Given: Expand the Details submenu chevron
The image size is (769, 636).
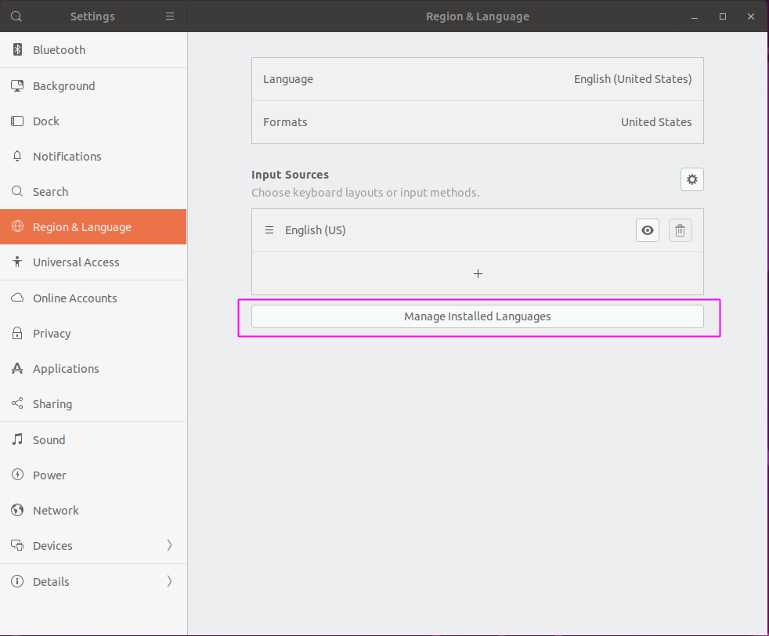Looking at the screenshot, I should (169, 581).
